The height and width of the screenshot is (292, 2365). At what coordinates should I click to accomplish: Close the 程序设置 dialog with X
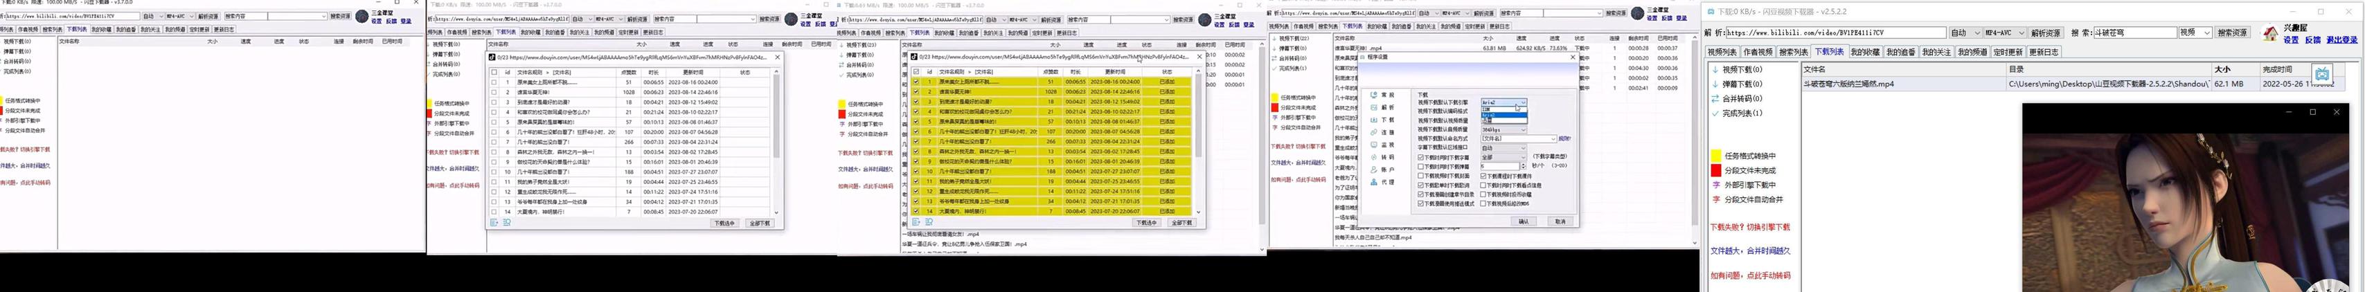tap(1573, 57)
